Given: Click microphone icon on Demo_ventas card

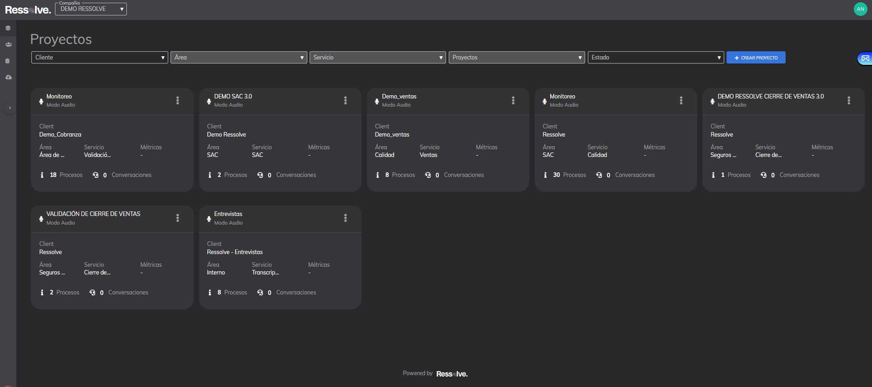Looking at the screenshot, I should [x=377, y=101].
